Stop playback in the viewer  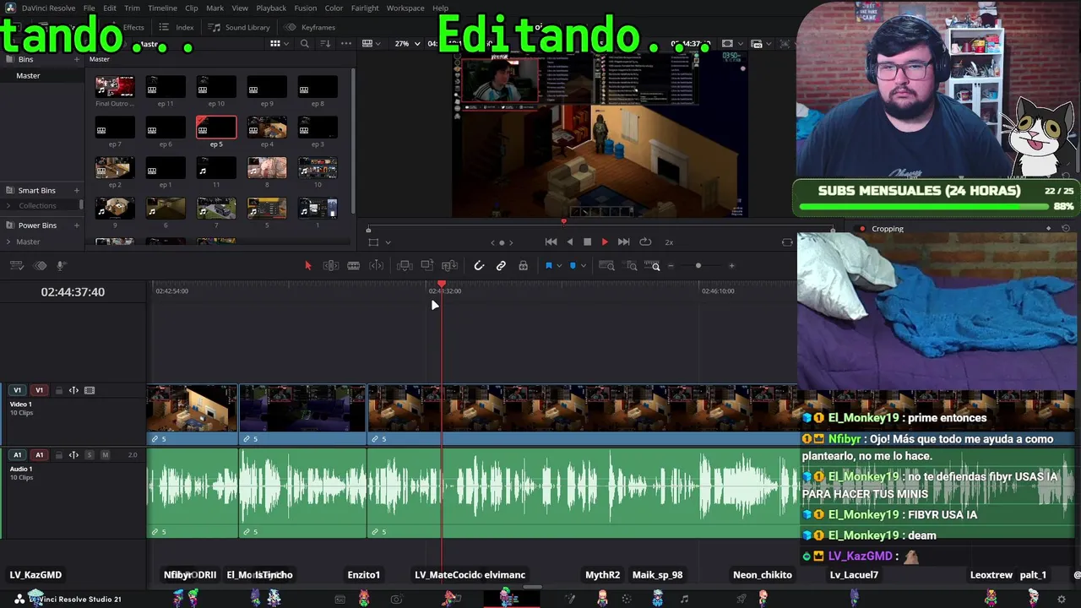click(588, 242)
